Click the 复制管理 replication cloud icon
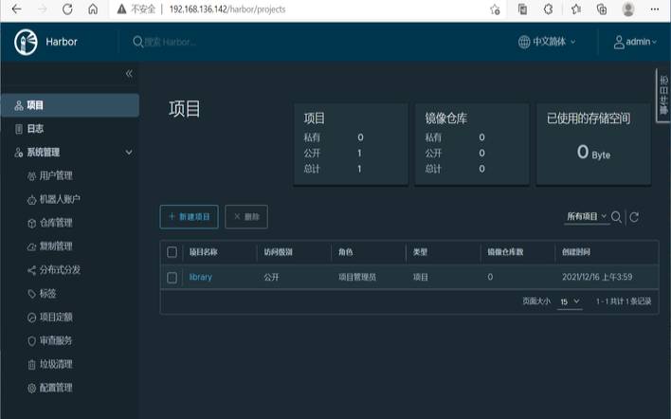 [x=31, y=246]
